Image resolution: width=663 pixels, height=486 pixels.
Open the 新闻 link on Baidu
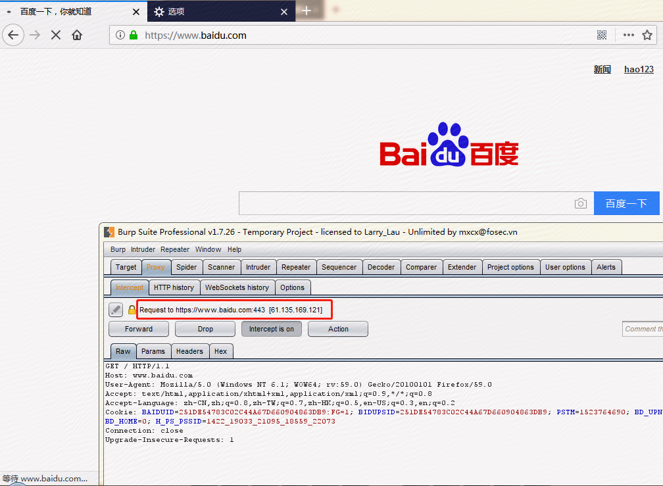[x=602, y=69]
